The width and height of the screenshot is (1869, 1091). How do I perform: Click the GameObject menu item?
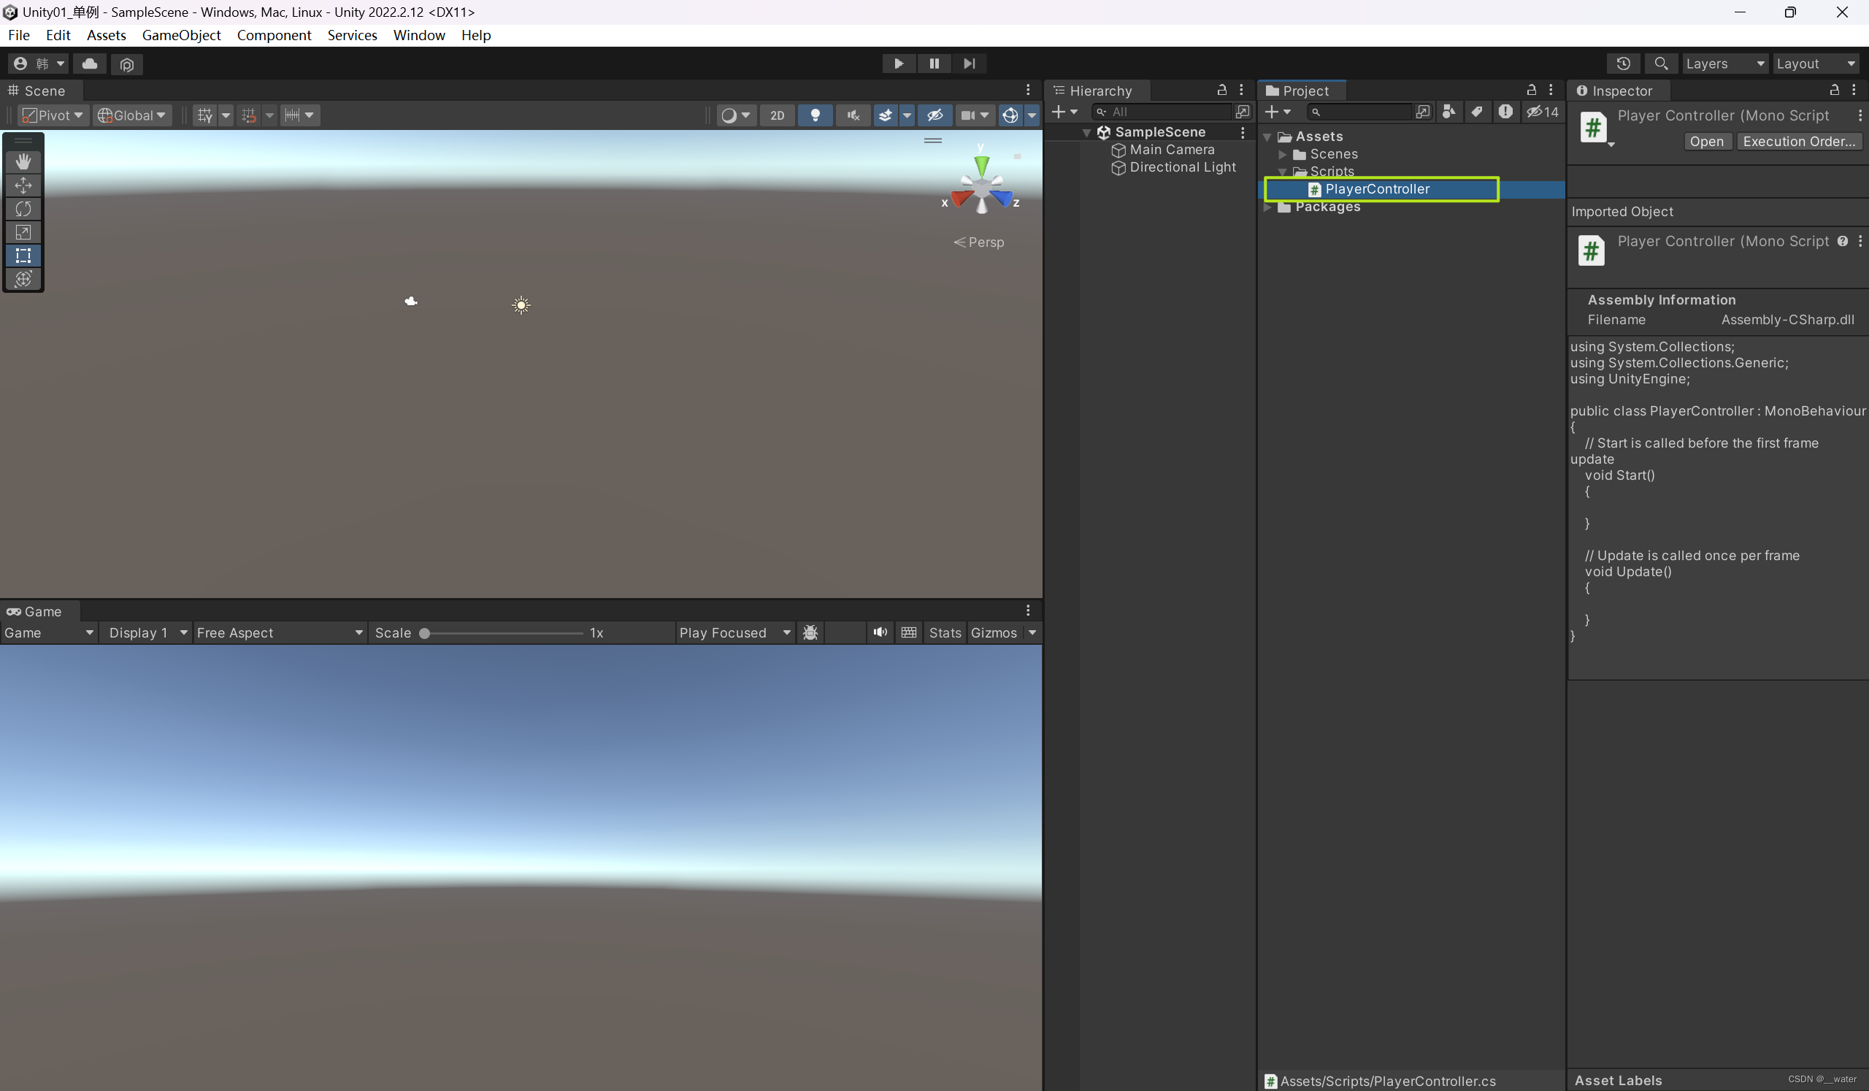point(183,35)
